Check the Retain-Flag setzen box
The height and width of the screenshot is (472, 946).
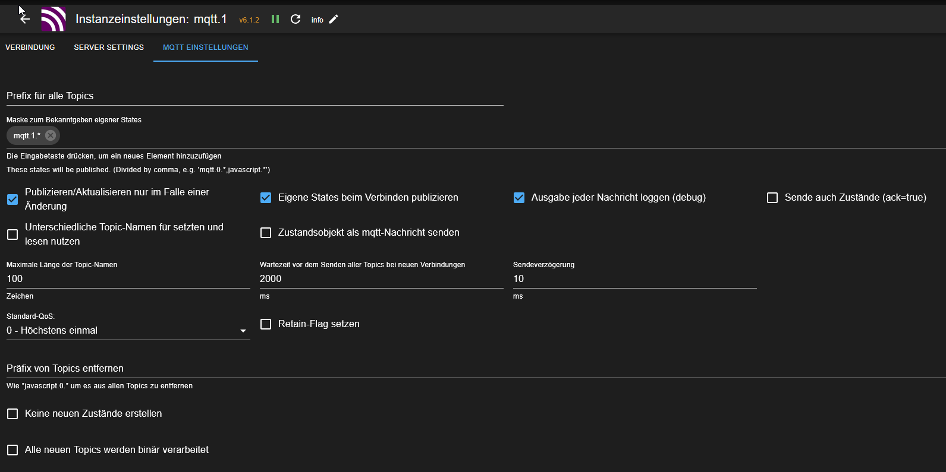point(266,324)
